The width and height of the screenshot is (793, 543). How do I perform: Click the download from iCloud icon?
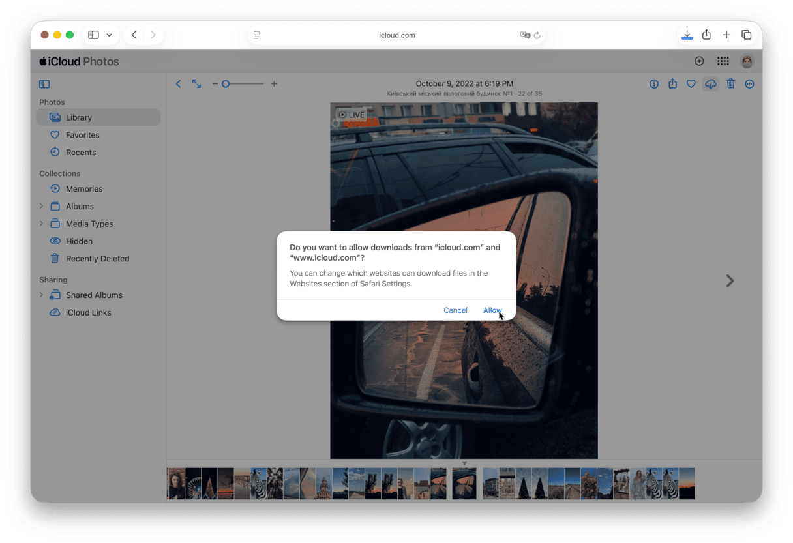coord(711,84)
